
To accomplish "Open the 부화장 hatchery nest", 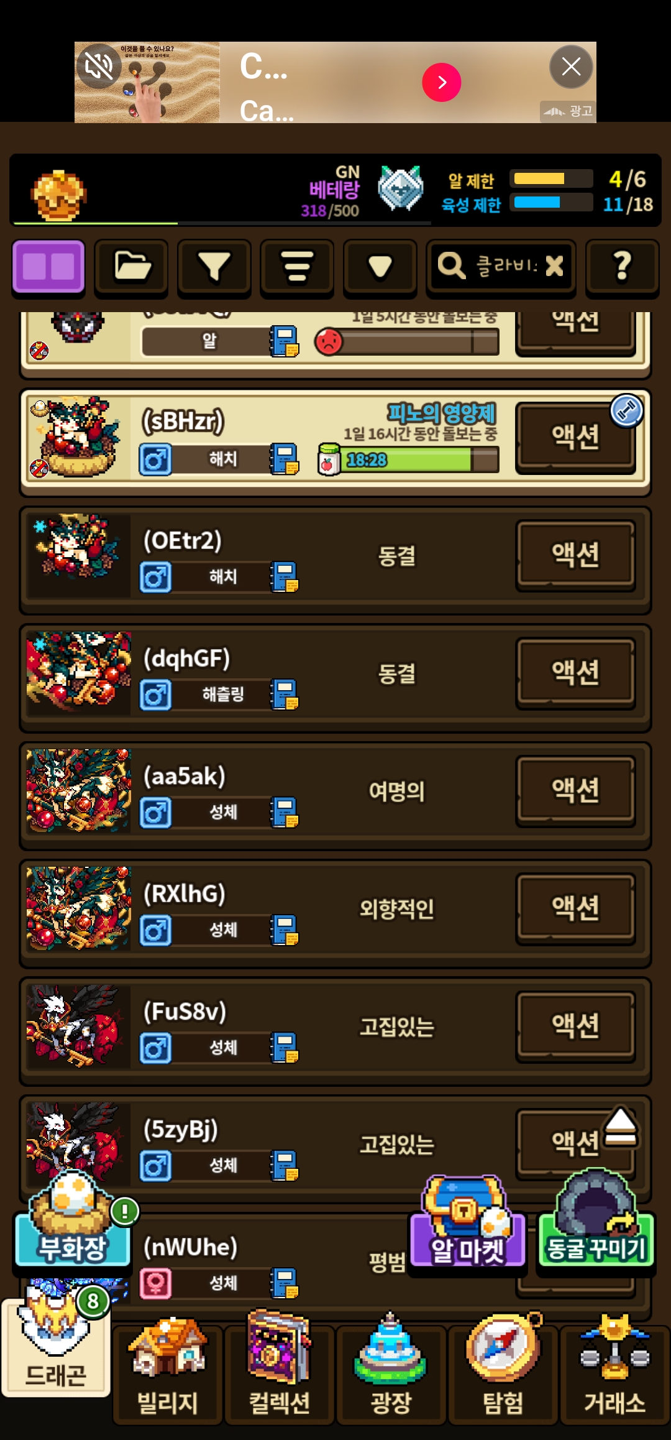I will tap(73, 1220).
